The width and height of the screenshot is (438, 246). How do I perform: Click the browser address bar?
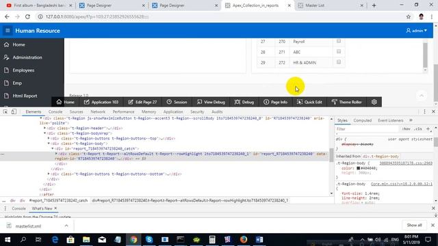pos(220,16)
